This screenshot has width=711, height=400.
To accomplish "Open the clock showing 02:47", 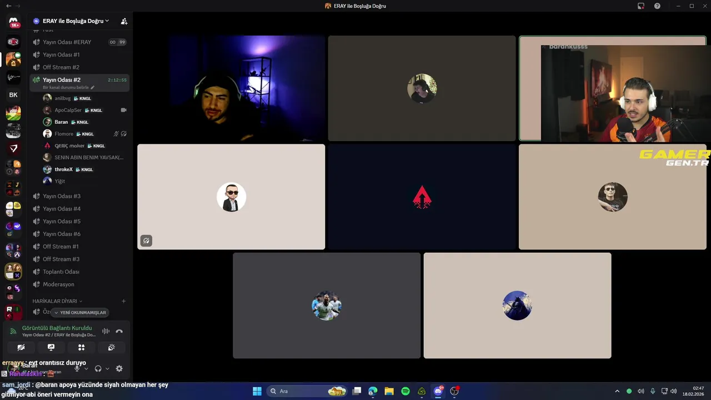I will (x=693, y=391).
